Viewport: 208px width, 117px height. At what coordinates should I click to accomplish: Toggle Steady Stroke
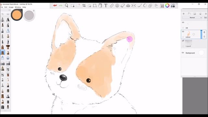[x=139, y=6]
